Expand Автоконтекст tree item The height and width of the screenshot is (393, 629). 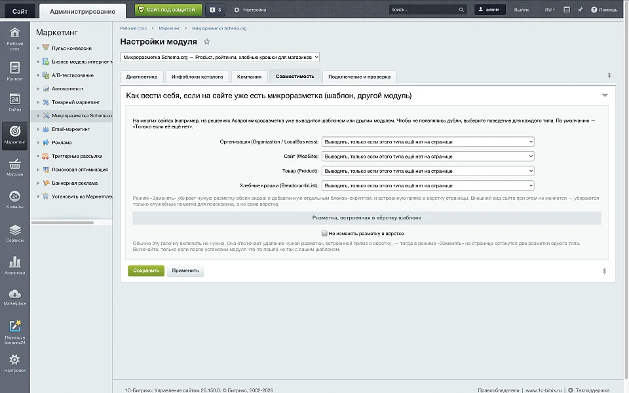coord(38,88)
